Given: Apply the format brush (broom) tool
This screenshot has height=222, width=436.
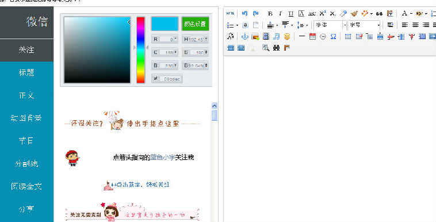Looking at the screenshot, I should [x=354, y=13].
